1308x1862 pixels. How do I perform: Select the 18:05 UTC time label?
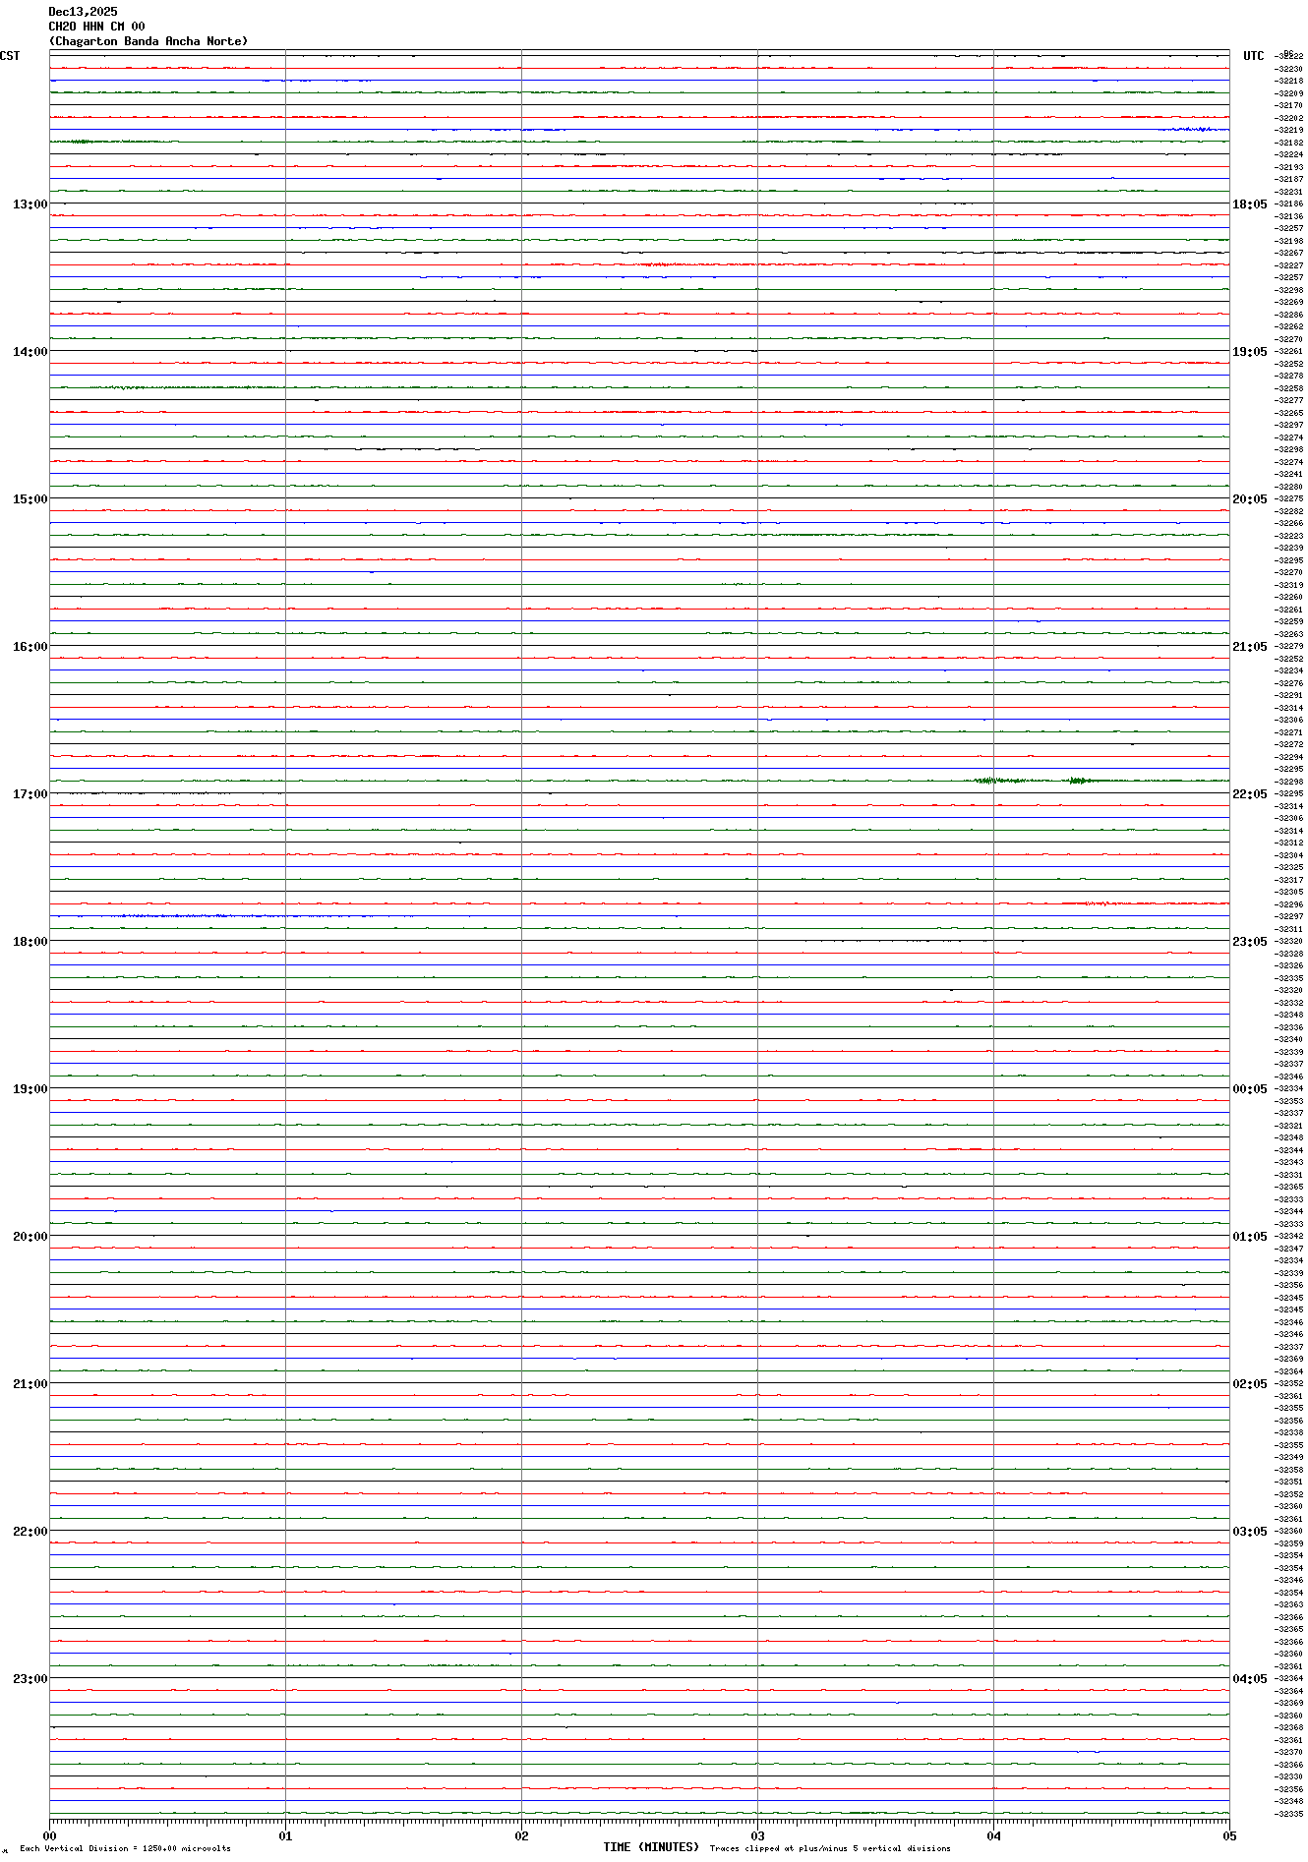point(1249,204)
